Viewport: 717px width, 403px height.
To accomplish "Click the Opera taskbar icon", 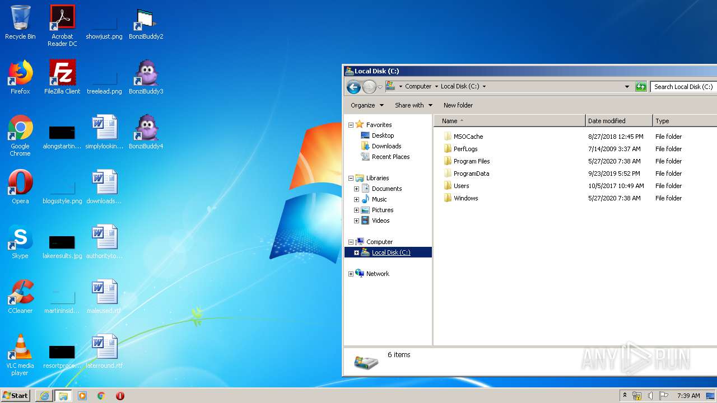I will (x=120, y=396).
